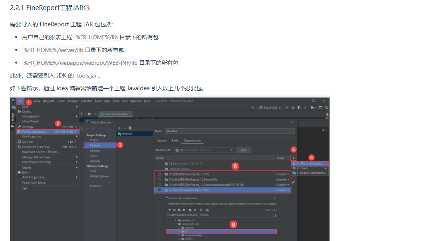Click the delete X icon in Attach toolbar
The image size is (431, 241).
point(195,210)
